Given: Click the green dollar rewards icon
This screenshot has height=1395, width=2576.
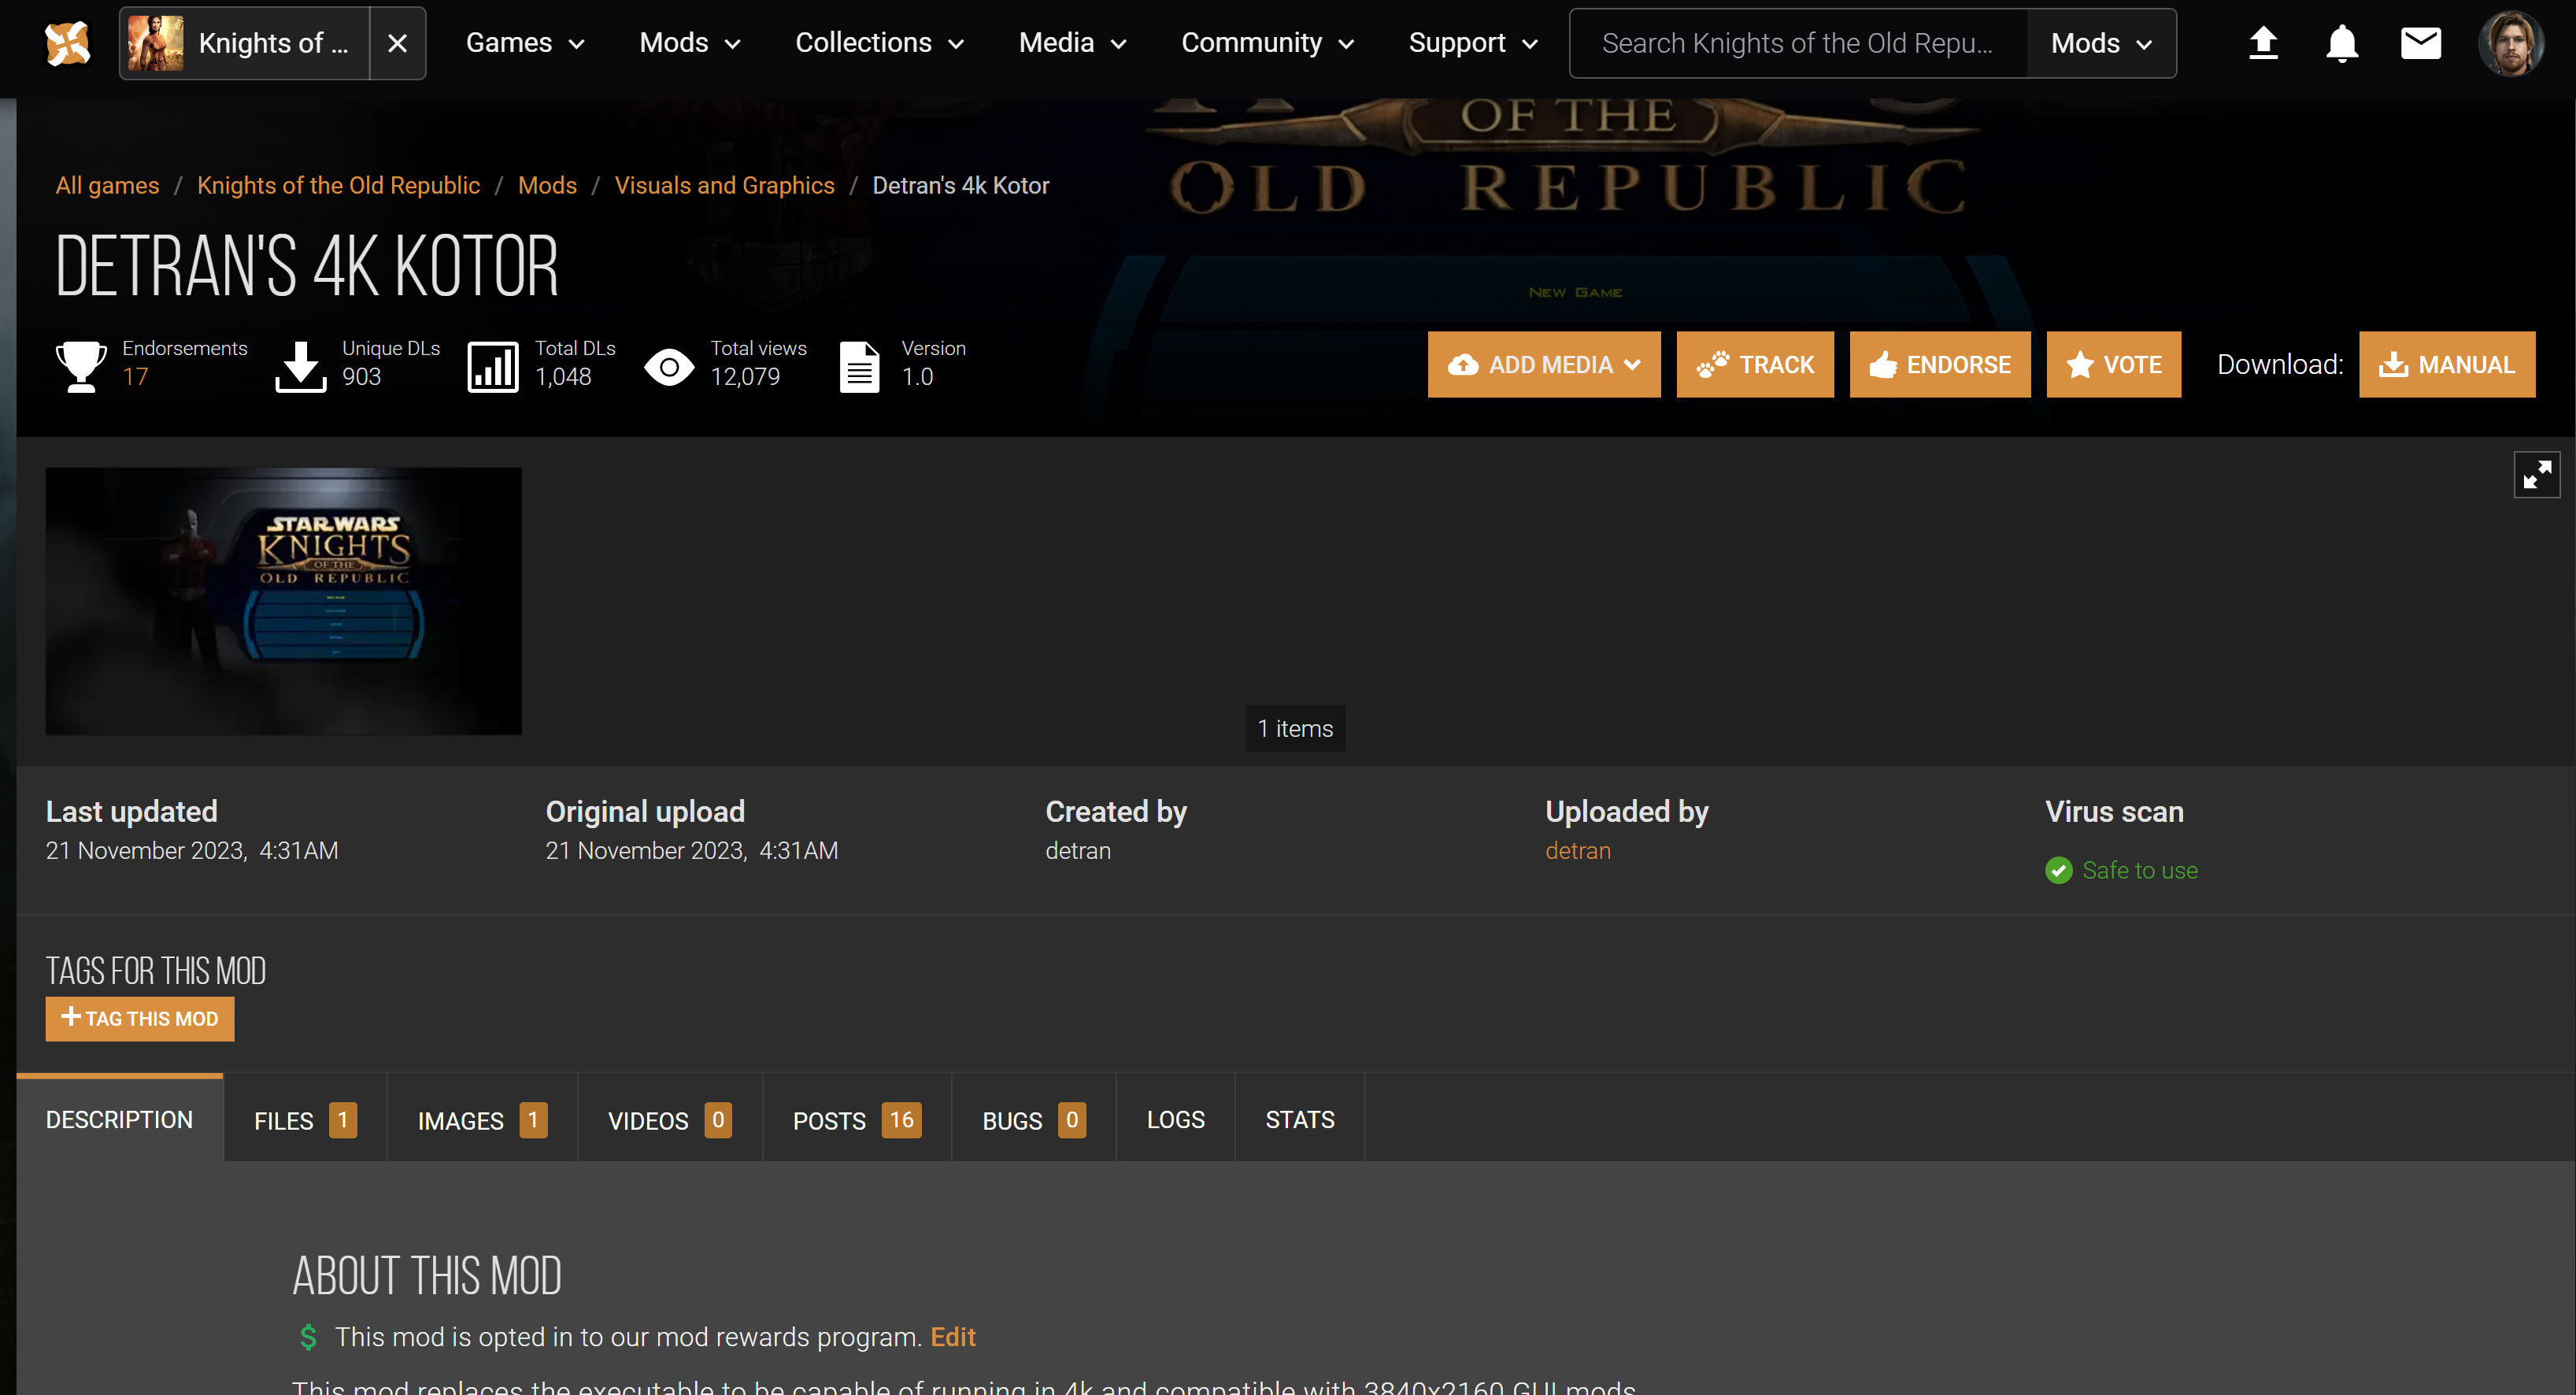Looking at the screenshot, I should 308,1337.
